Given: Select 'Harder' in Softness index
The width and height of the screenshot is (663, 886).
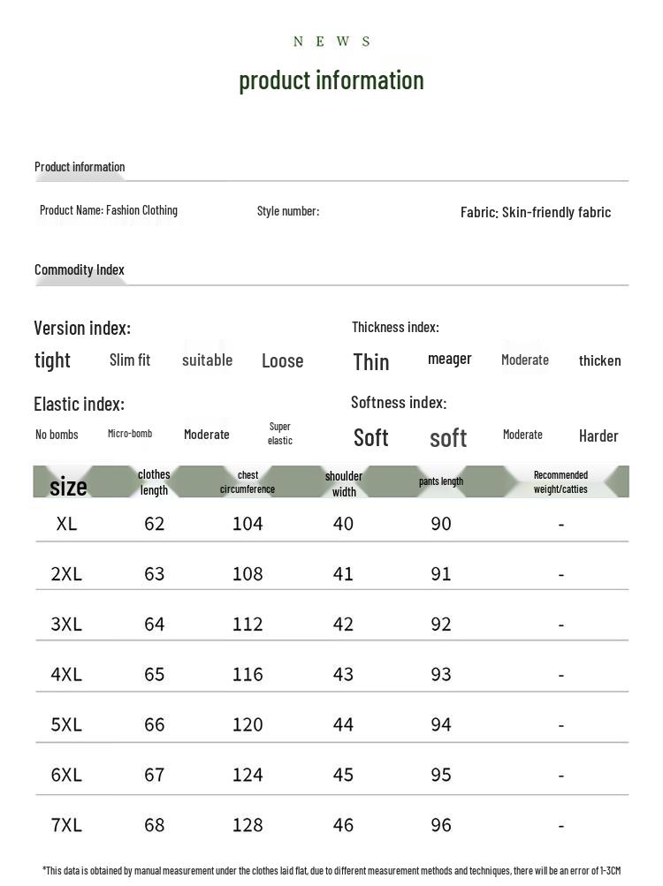Looking at the screenshot, I should tap(598, 435).
